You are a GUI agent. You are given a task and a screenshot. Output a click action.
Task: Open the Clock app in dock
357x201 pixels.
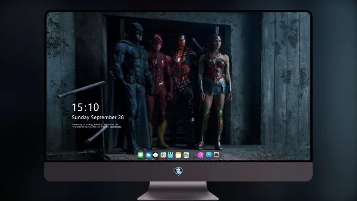tap(156, 155)
